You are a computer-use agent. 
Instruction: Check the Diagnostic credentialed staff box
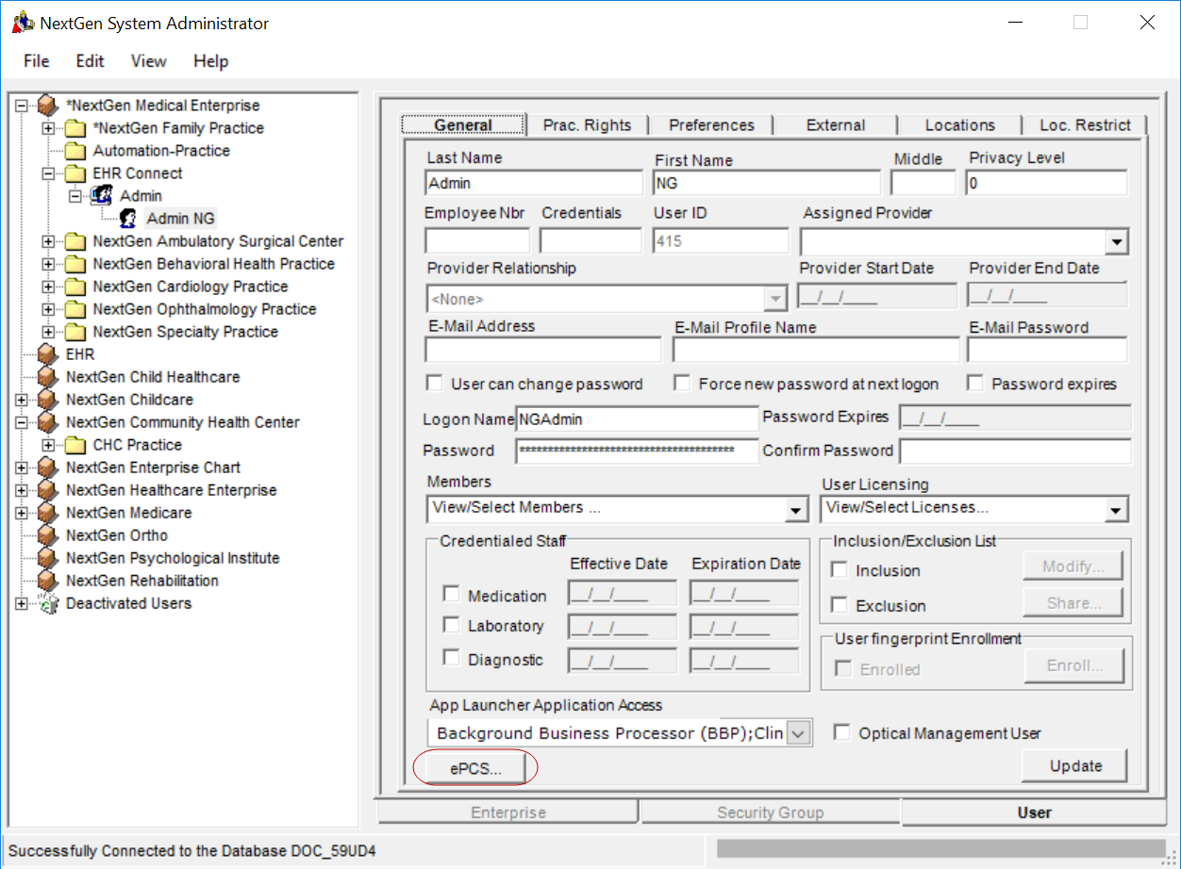(x=451, y=658)
